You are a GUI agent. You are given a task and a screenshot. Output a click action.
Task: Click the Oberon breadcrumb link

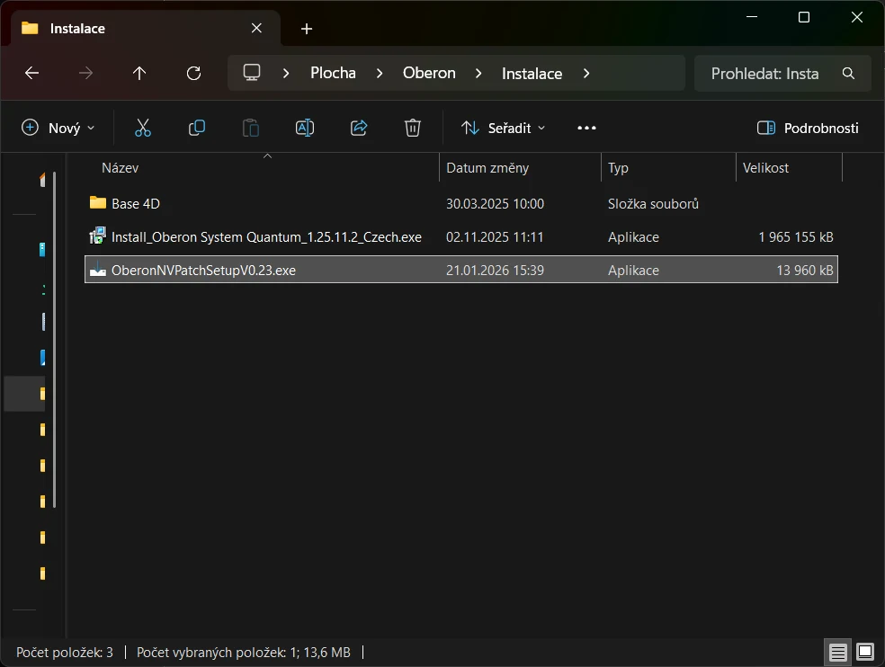click(x=429, y=74)
